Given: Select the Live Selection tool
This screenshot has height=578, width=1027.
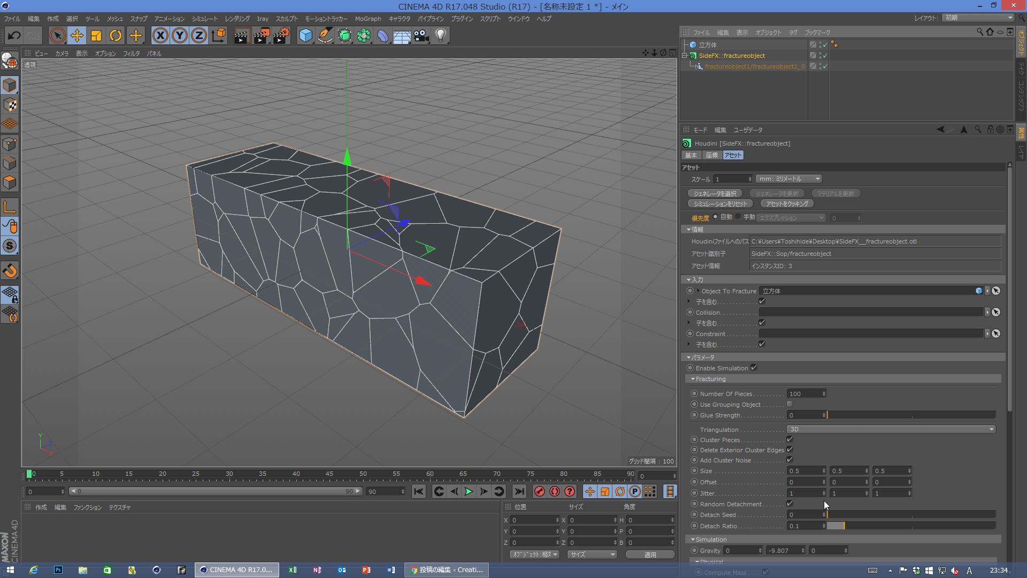Looking at the screenshot, I should click(x=57, y=36).
